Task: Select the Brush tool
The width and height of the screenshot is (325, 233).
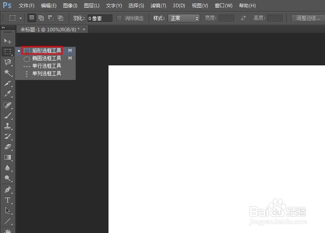Action: pyautogui.click(x=7, y=115)
